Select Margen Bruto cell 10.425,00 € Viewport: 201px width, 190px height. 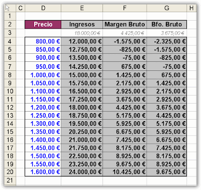point(125,172)
